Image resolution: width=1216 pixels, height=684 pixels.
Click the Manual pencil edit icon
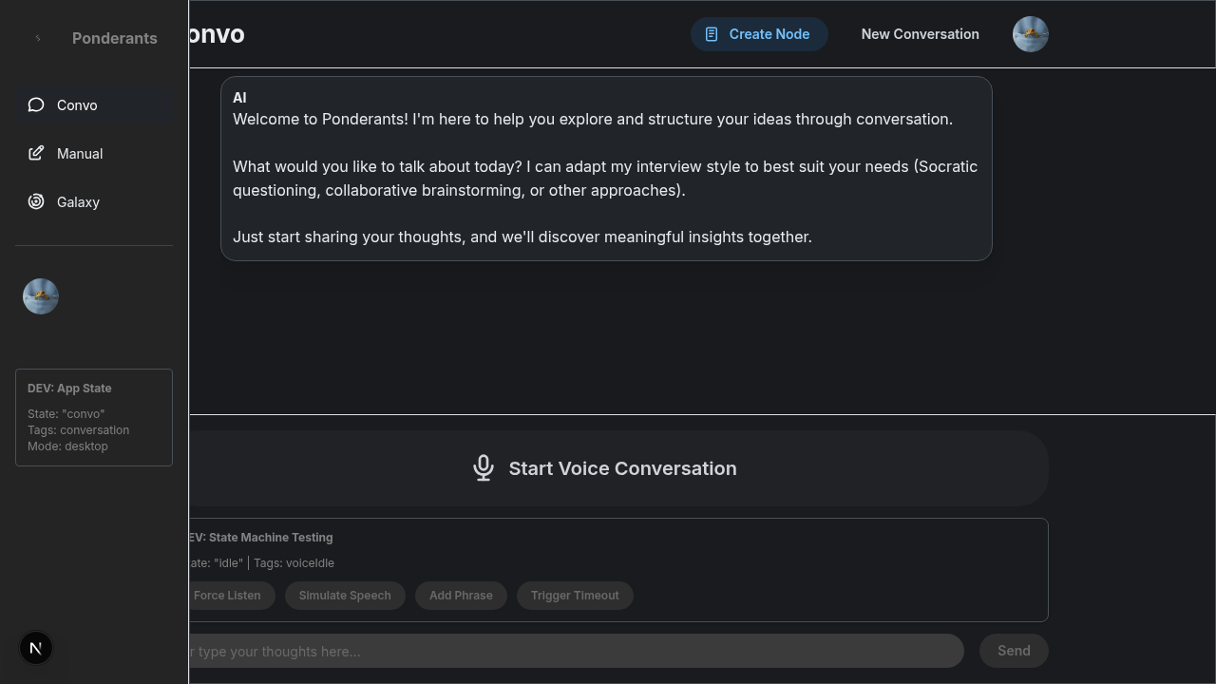coord(36,153)
